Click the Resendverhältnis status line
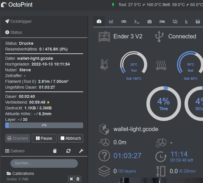The height and width of the screenshot is (183, 203). 36,49
